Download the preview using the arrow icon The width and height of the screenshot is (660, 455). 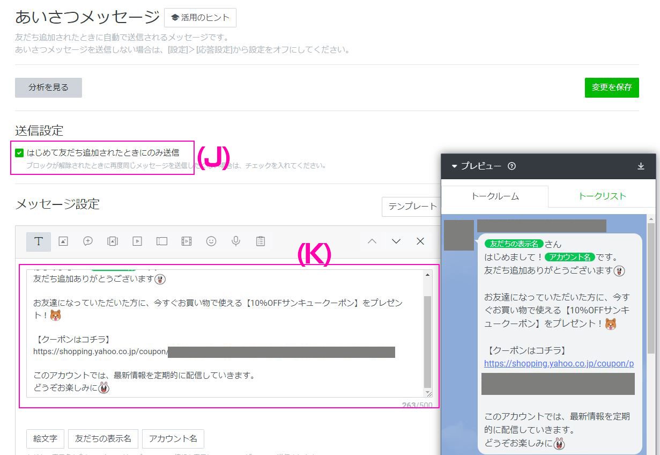[641, 166]
